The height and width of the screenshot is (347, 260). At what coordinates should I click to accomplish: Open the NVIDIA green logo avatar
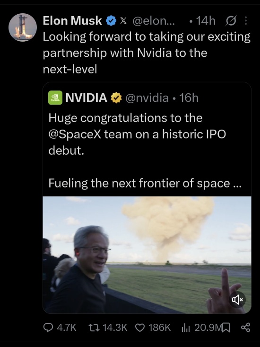click(55, 98)
